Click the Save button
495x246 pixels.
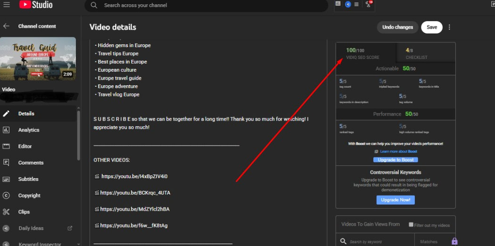coord(431,27)
